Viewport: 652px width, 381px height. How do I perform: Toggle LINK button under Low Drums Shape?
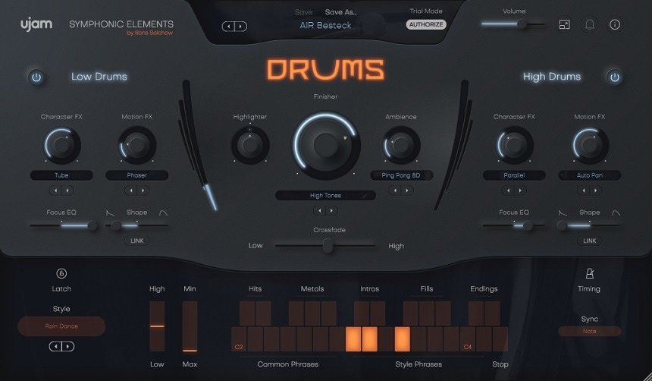point(136,241)
